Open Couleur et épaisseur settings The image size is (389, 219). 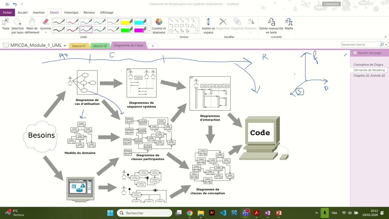coord(159,26)
